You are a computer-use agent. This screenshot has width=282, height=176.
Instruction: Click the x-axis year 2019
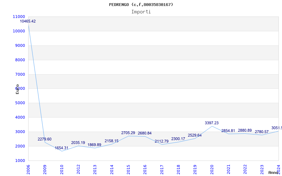pos(195,170)
